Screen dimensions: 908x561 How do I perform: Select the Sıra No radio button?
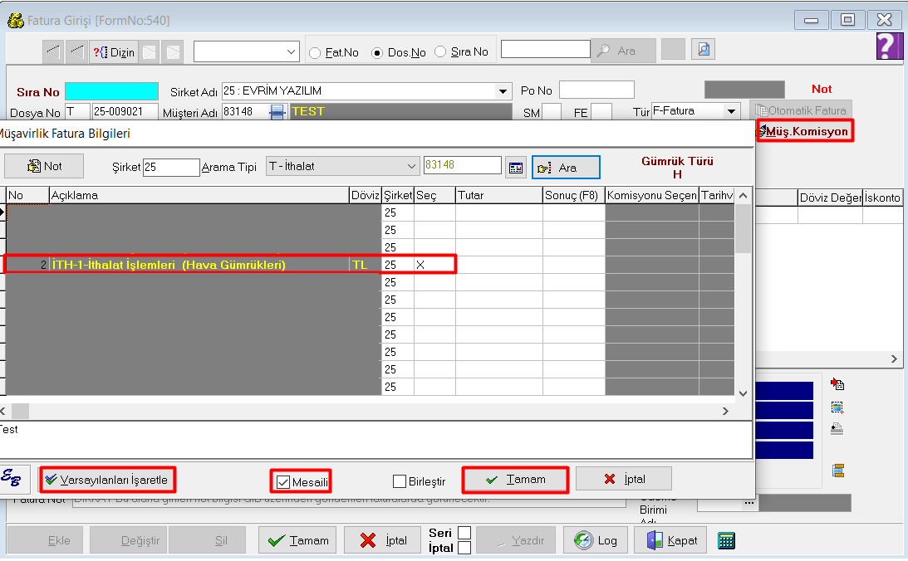click(x=440, y=52)
